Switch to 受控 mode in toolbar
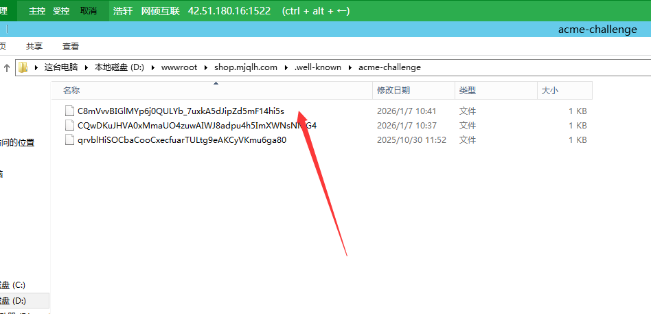The image size is (651, 314). point(61,11)
